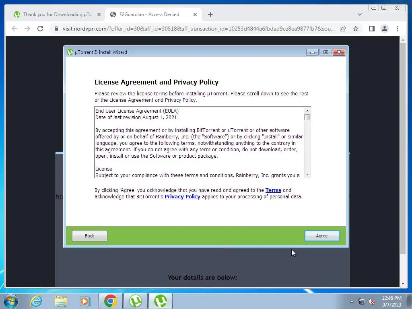Bookmark this page with star icon
This screenshot has height=309, width=412.
(356, 29)
